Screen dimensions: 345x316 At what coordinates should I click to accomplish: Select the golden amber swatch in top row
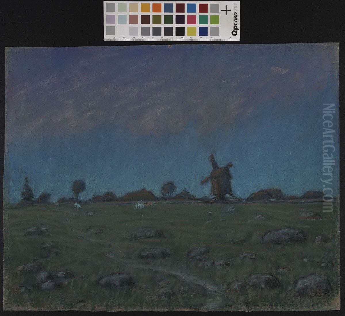click(x=145, y=8)
